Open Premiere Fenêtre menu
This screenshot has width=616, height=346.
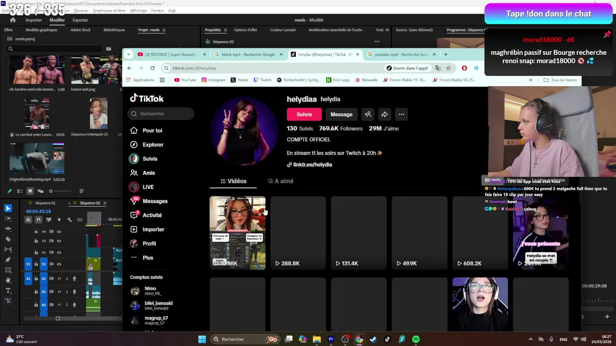[x=157, y=11]
